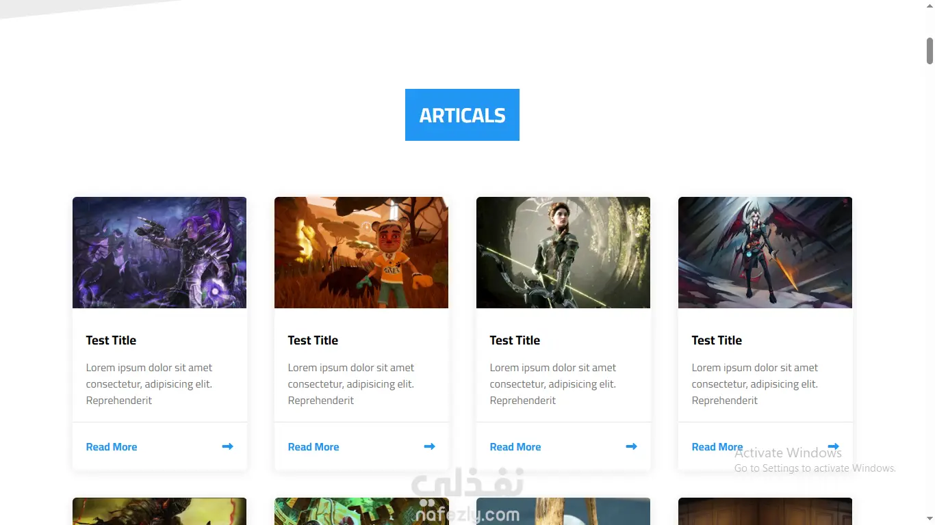The height and width of the screenshot is (525, 935).
Task: Open the second-row first card image
Action: click(x=159, y=511)
